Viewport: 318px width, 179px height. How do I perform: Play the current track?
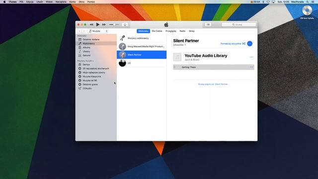click(98, 24)
